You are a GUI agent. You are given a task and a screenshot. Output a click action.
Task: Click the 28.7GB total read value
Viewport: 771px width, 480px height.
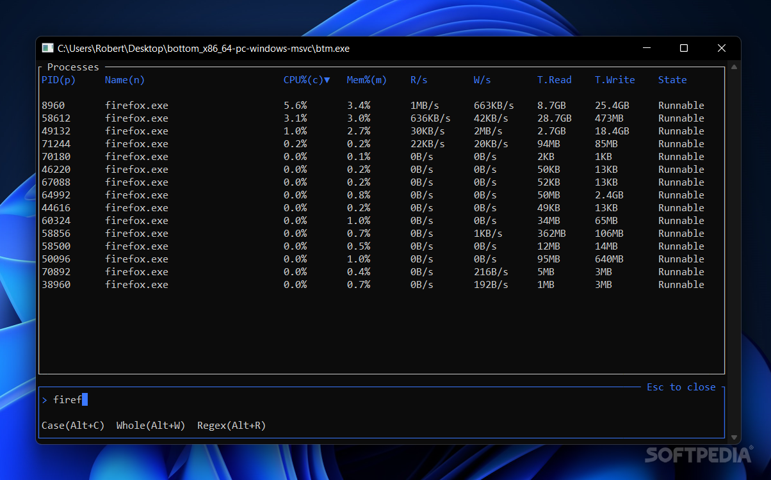point(555,118)
